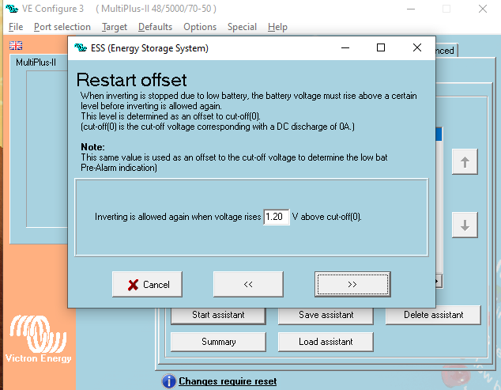The image size is (501, 390).
Task: Open the Changes require reset link
Action: point(228,381)
